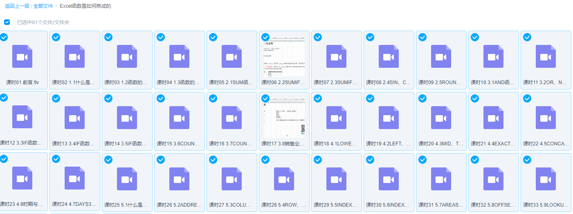
Task: Open video icon for 课时05 2.1SUM函数
Action: click(231, 56)
